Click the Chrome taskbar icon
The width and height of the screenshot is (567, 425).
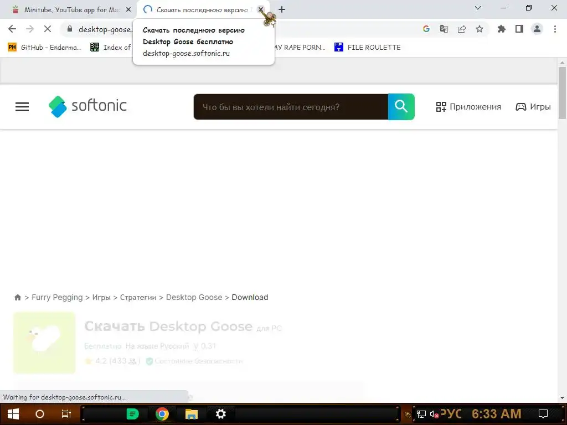pos(162,414)
